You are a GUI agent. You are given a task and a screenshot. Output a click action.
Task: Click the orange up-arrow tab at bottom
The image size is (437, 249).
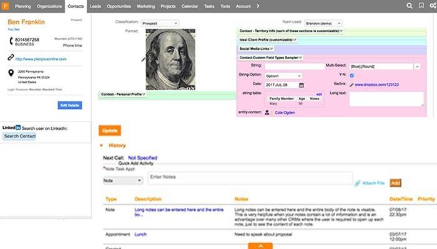260,246
